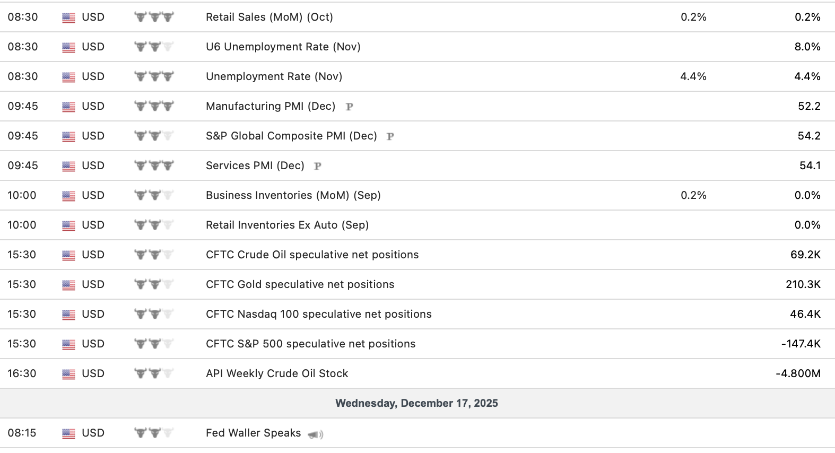835x453 pixels.
Task: Click the US flag in API Weekly Crude row
Action: tap(68, 374)
